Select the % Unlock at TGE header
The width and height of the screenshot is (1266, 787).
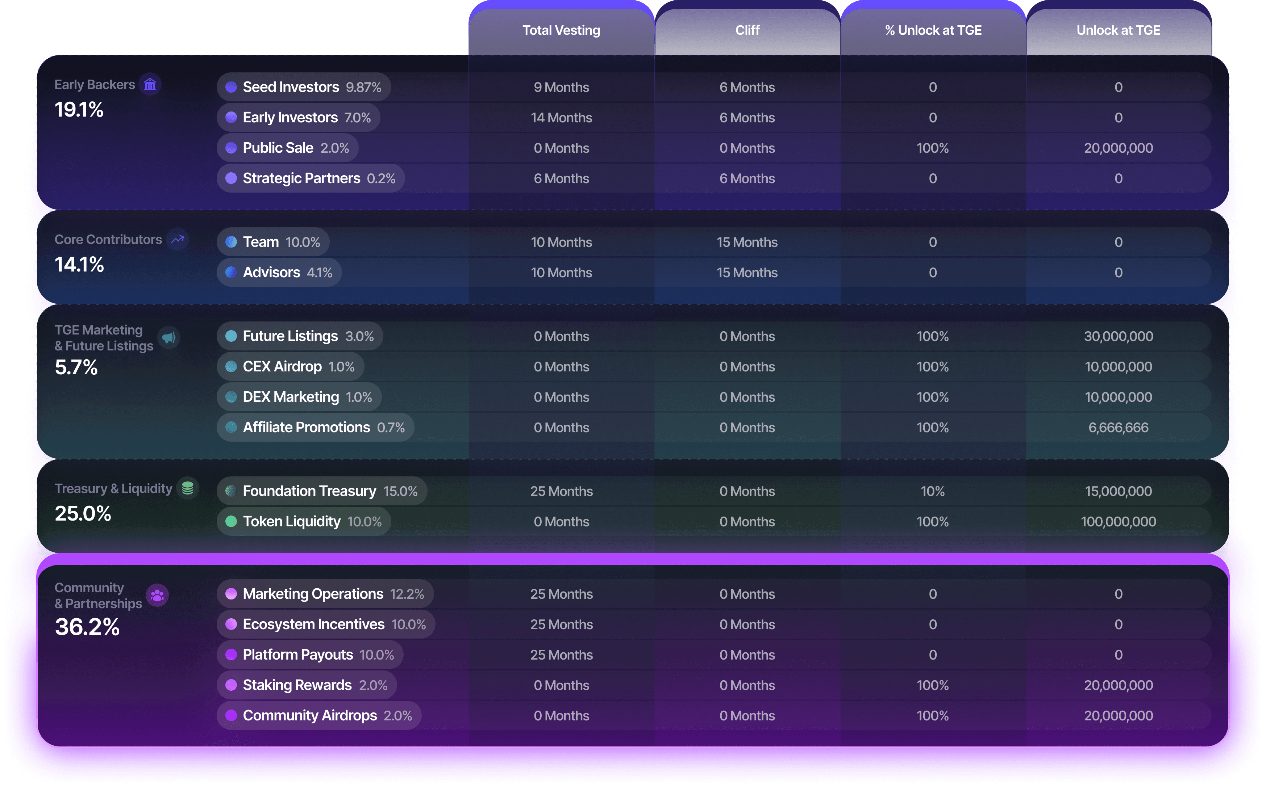click(933, 30)
